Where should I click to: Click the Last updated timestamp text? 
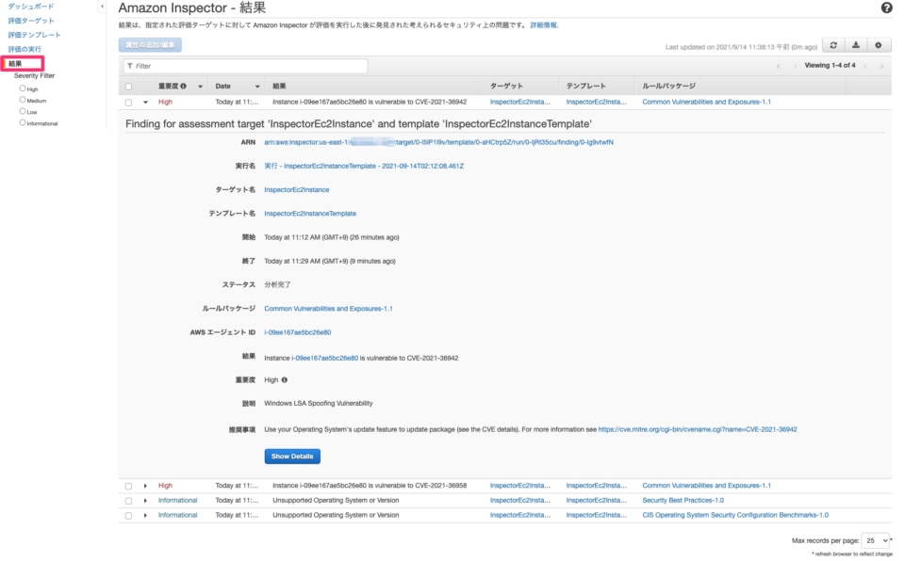741,47
